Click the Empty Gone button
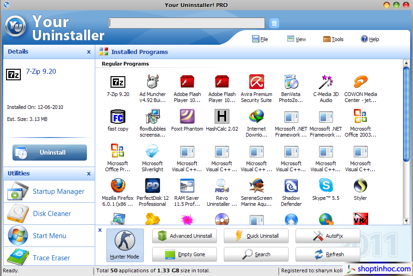Image resolution: width=413 pixels, height=276 pixels. (x=185, y=254)
